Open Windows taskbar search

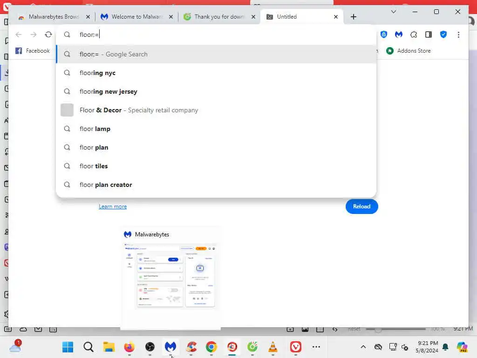coord(88,347)
